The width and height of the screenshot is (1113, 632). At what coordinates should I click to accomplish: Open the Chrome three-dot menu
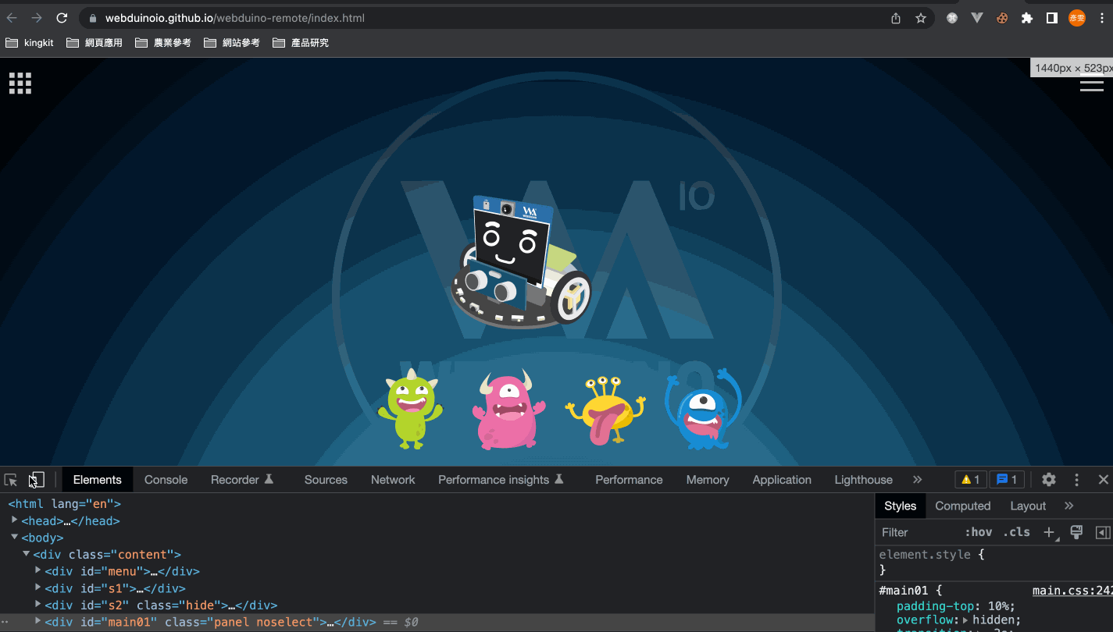[x=1102, y=18]
